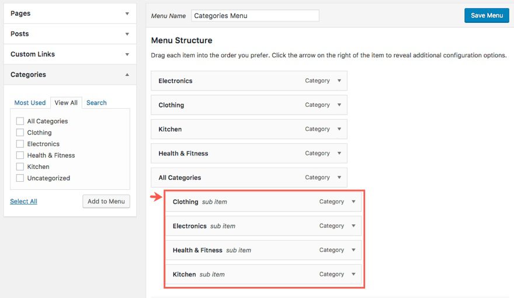Open arrow on Clothing sub item
514x298 pixels.
353,202
